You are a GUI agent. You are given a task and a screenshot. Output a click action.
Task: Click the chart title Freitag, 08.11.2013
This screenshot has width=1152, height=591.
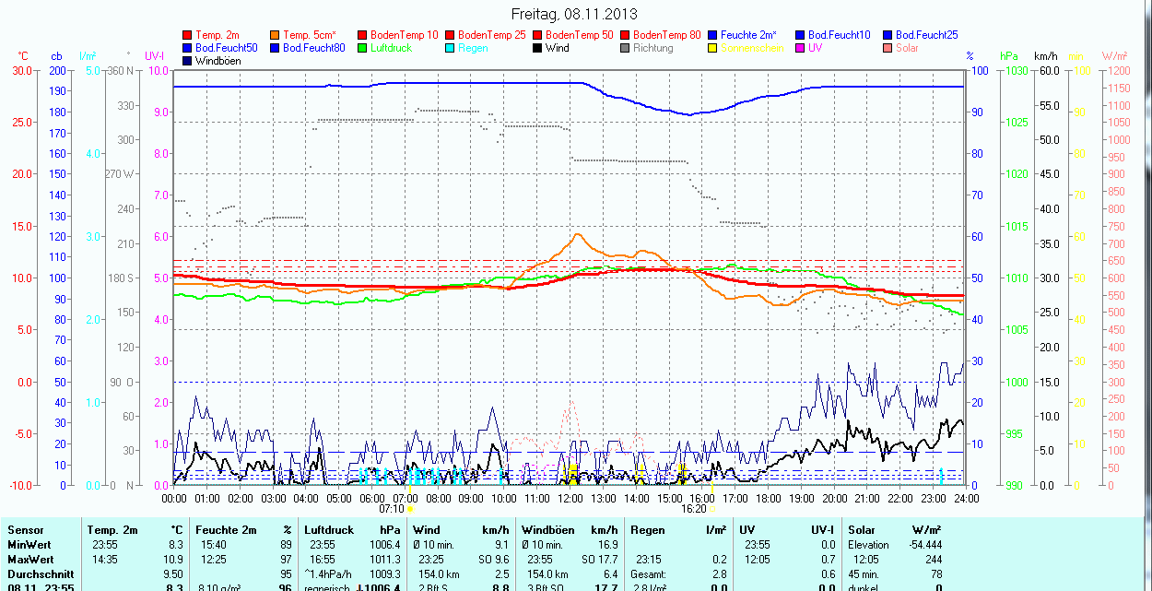pyautogui.click(x=574, y=14)
